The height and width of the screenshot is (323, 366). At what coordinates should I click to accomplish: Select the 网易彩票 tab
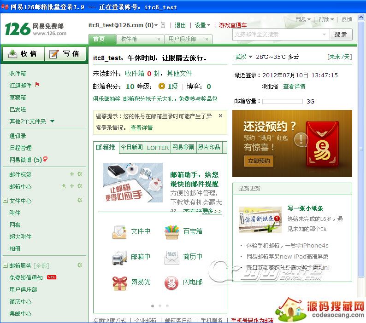click(x=183, y=147)
